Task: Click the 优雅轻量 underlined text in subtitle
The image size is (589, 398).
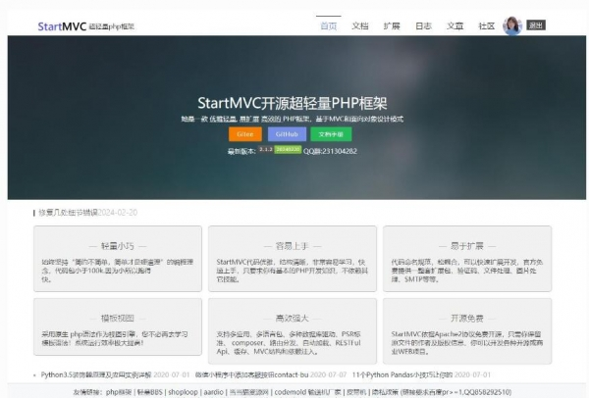Action: click(223, 119)
